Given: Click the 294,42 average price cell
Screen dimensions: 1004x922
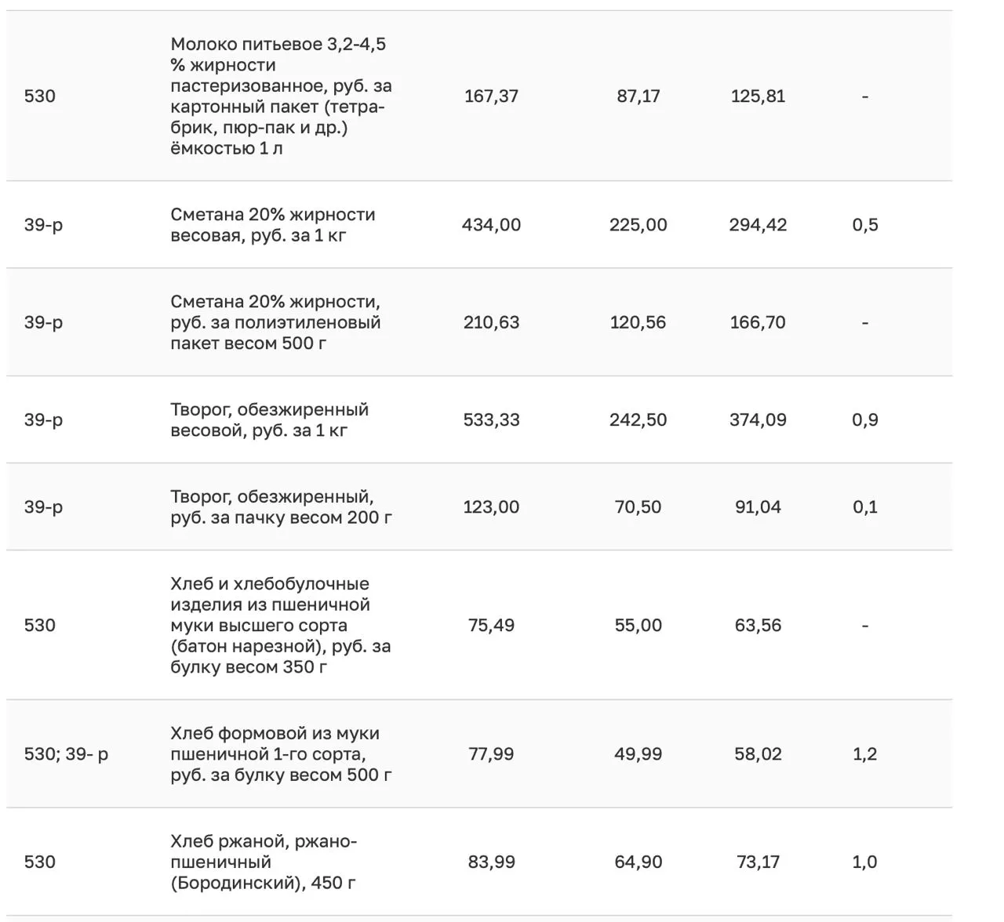Looking at the screenshot, I should pyautogui.click(x=758, y=225).
